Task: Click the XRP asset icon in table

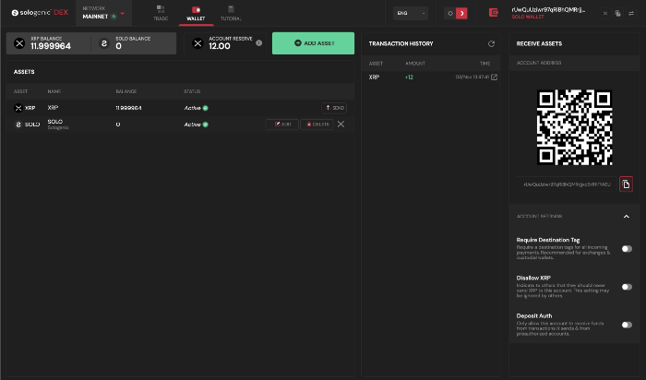Action: point(18,108)
